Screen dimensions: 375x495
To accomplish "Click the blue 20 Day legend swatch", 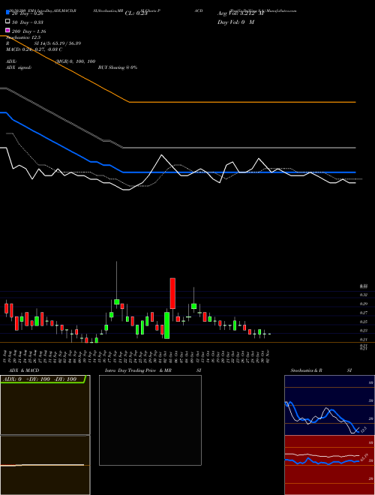I will tap(7, 13).
